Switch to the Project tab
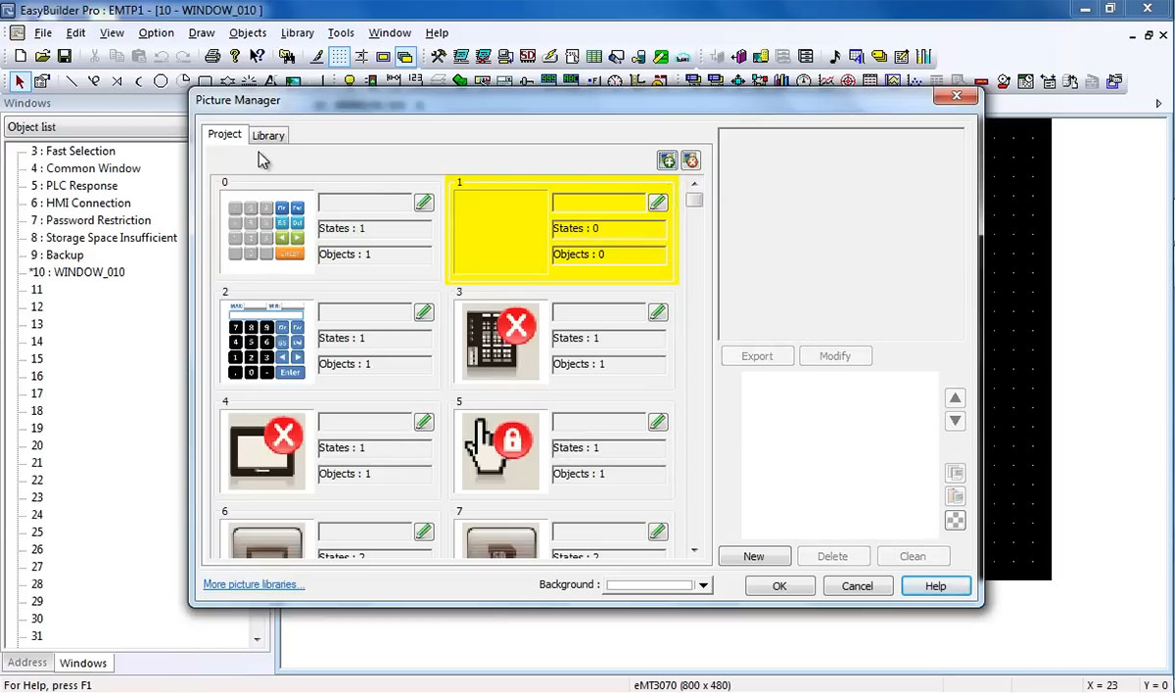This screenshot has height=693, width=1175. 224,134
